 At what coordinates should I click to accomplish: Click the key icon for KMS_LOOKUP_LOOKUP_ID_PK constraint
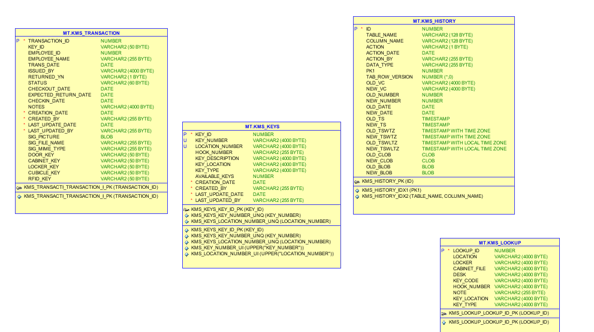coord(444,313)
